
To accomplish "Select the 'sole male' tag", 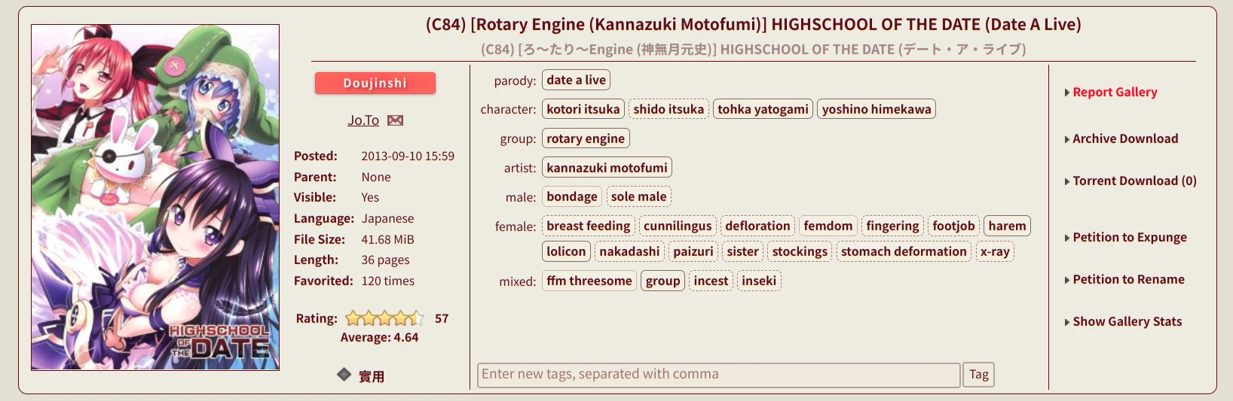I will pyautogui.click(x=638, y=196).
